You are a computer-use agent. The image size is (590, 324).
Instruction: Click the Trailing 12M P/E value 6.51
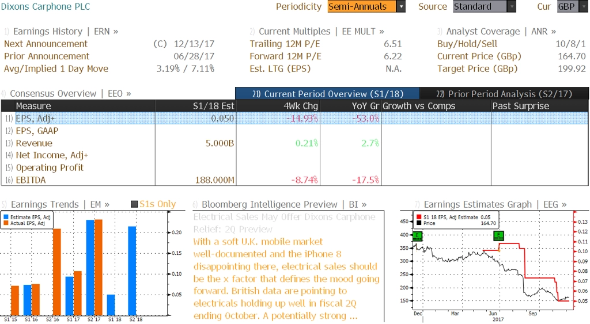(393, 44)
